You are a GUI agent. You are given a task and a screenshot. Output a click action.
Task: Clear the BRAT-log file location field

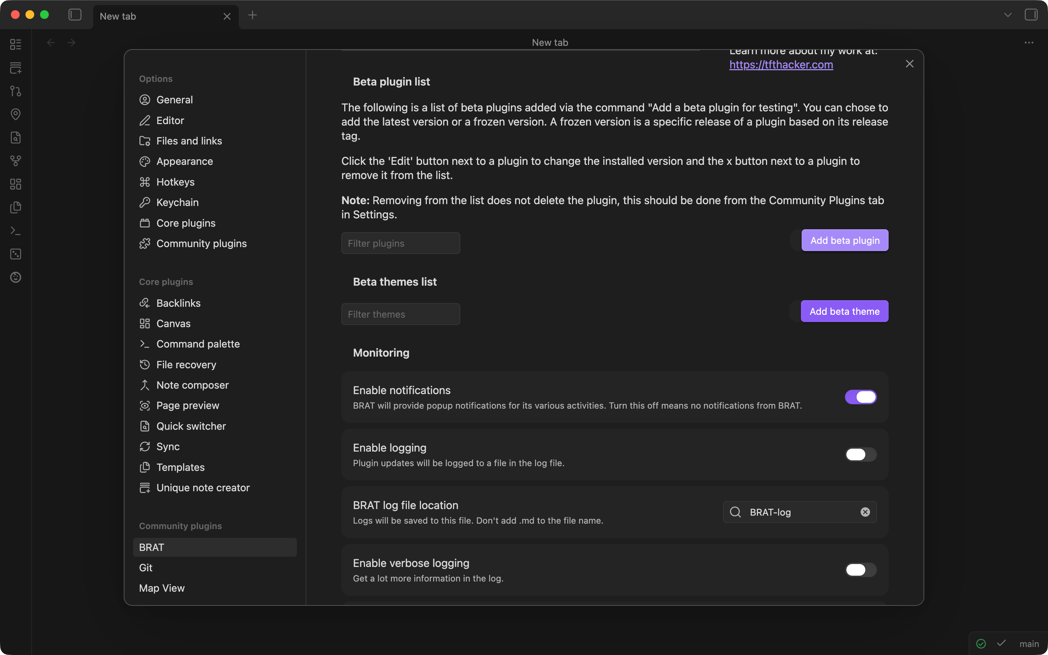tap(865, 512)
